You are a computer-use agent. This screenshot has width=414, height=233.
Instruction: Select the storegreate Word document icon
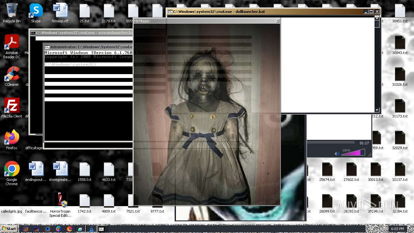coord(60,172)
